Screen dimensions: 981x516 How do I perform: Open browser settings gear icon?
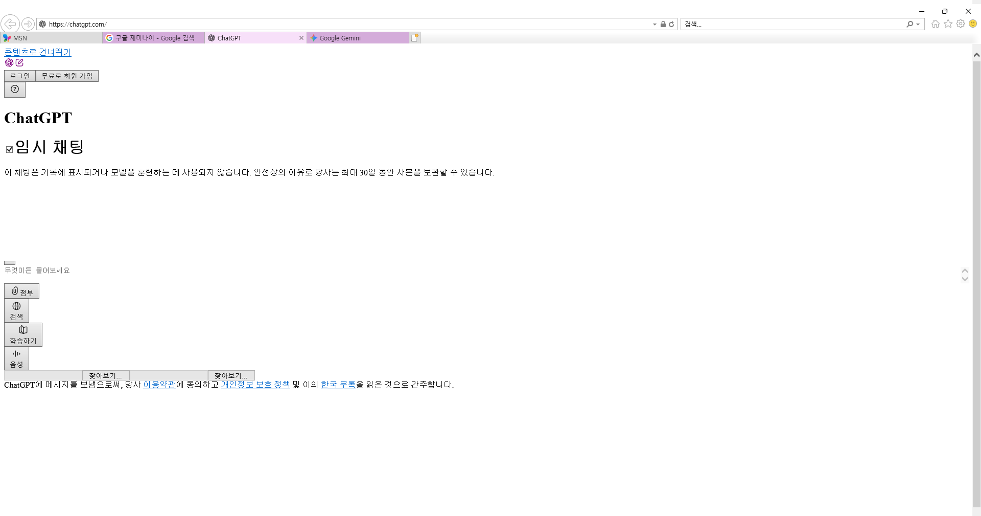pos(961,24)
